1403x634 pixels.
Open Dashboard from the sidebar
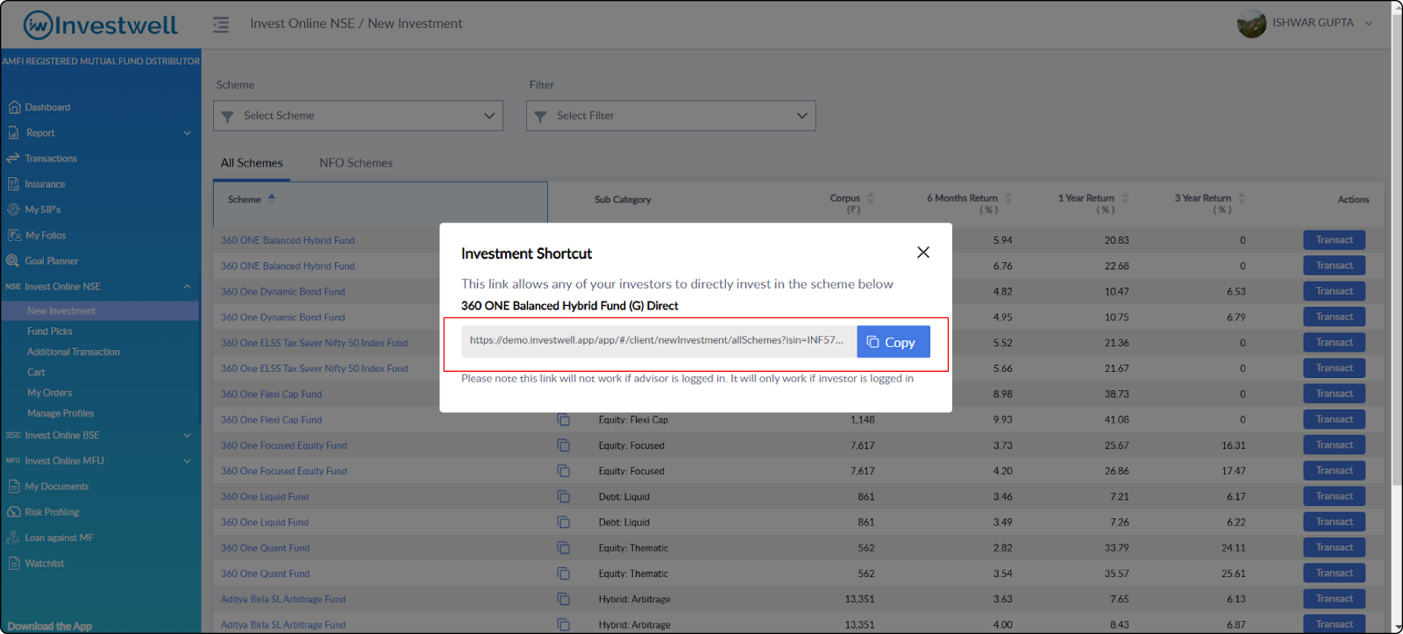[47, 107]
